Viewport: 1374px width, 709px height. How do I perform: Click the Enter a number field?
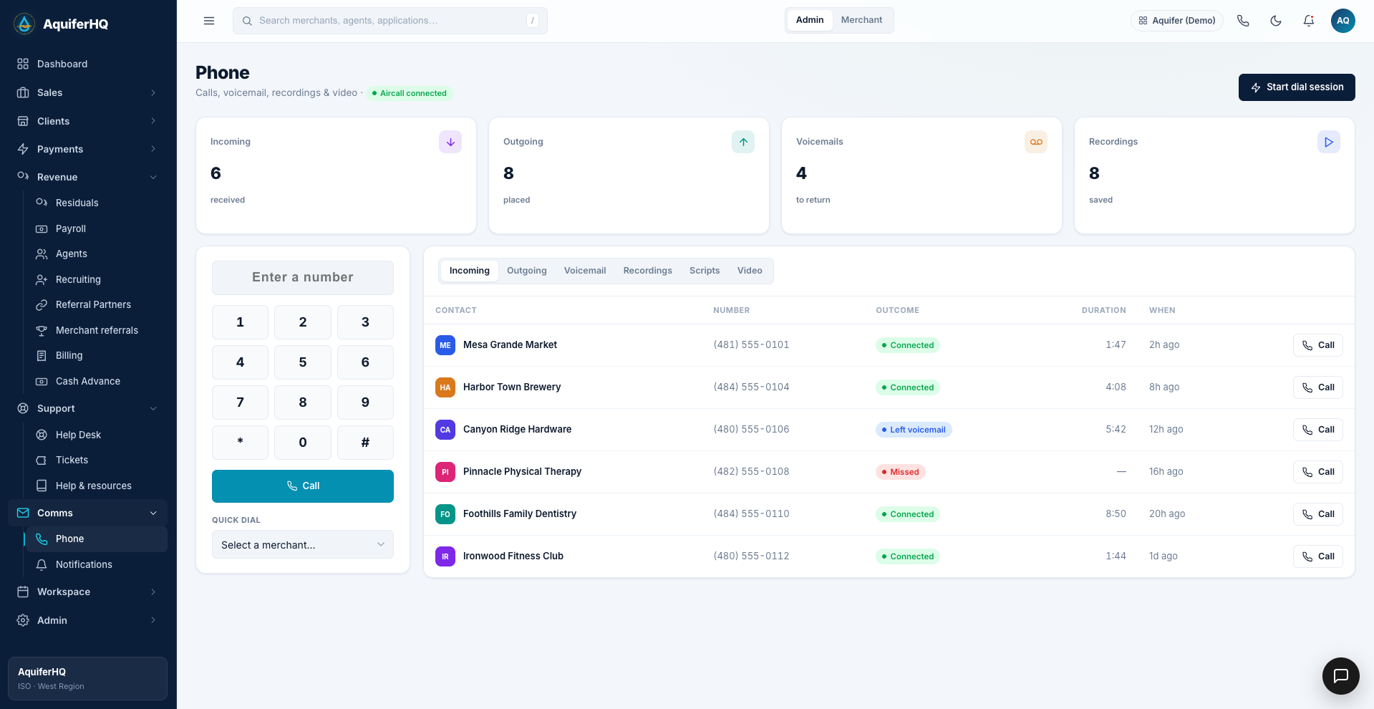[303, 277]
